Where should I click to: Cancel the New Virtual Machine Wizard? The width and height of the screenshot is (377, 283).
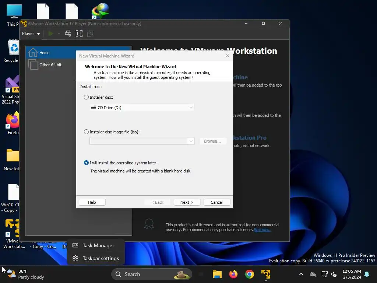(216, 202)
